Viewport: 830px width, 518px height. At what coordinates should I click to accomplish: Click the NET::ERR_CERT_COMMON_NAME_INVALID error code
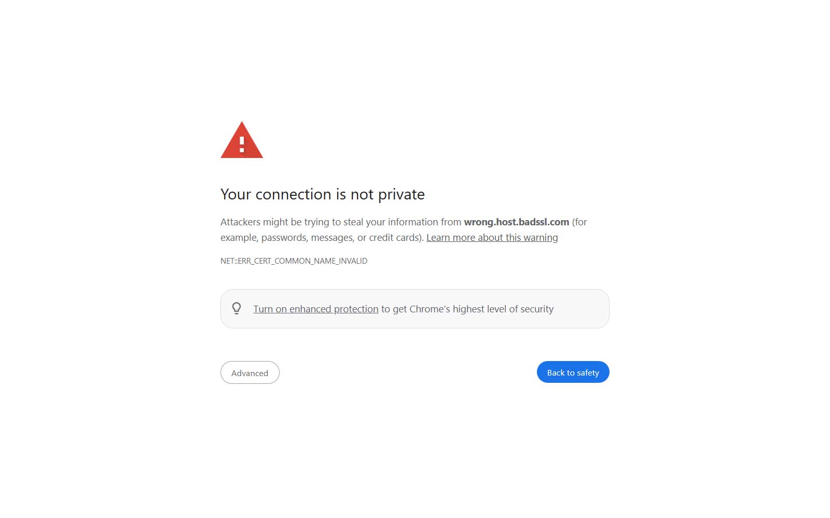pos(294,261)
